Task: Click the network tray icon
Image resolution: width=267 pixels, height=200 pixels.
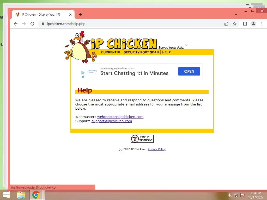Action: (236, 195)
